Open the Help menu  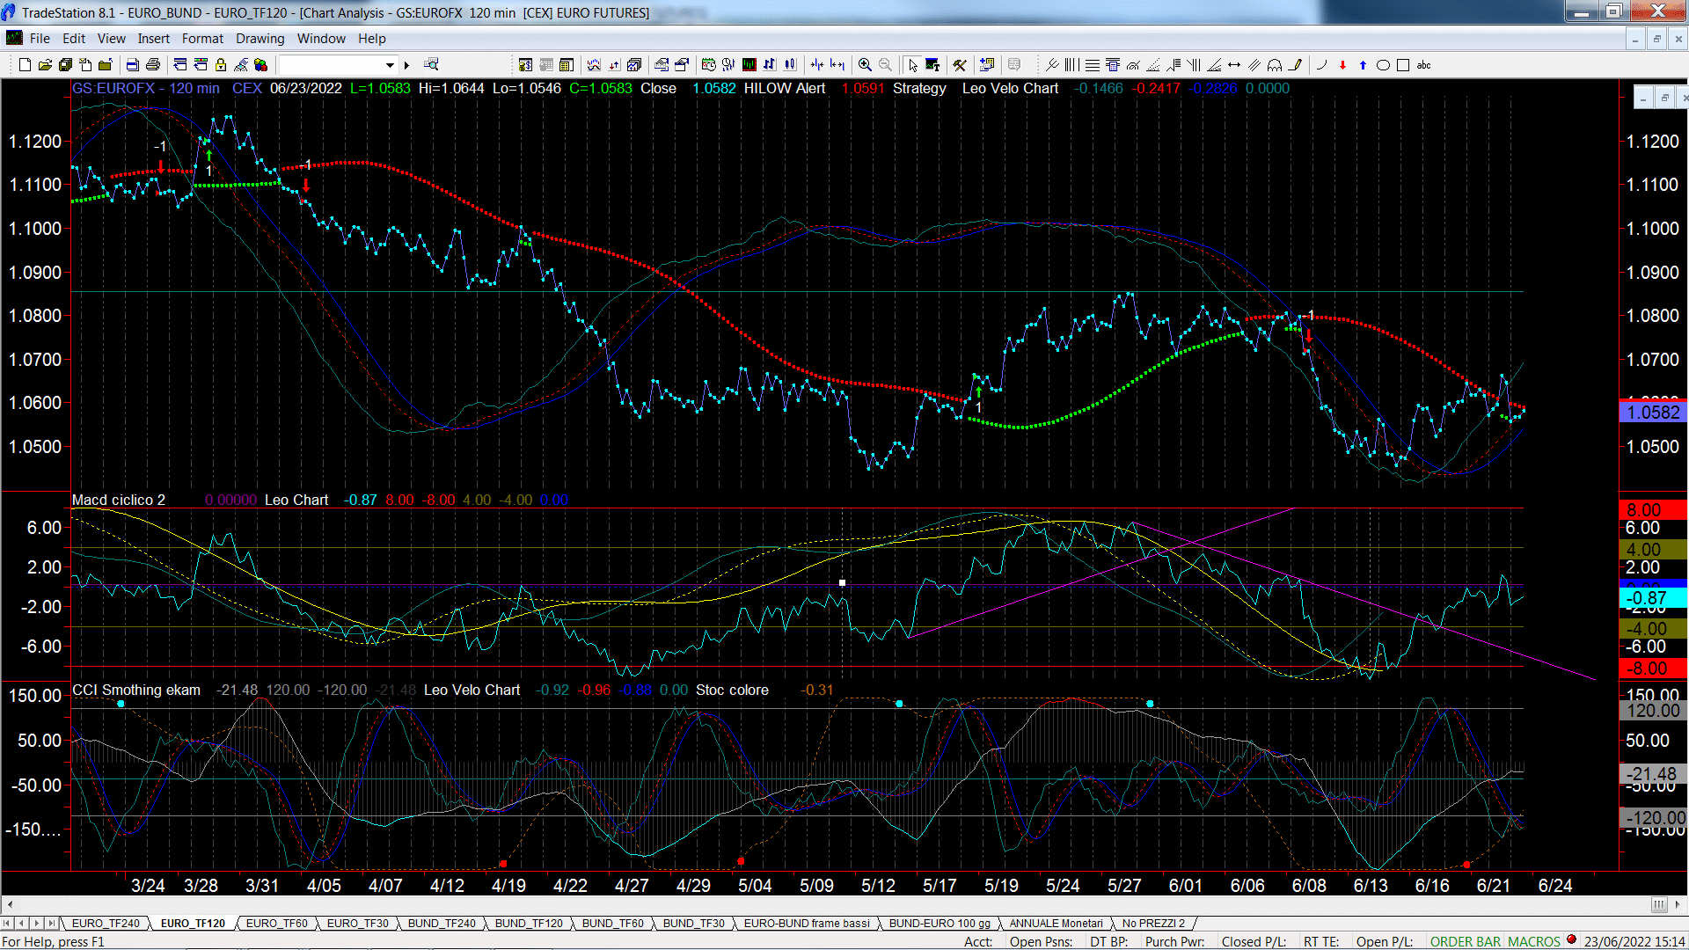pos(371,39)
